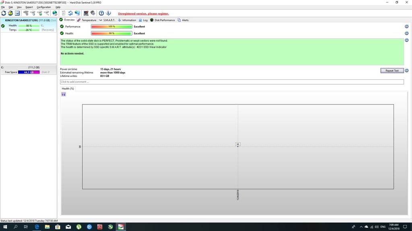Click the 'more than 1000 days' lifetime value
This screenshot has width=412, height=231.
click(113, 73)
